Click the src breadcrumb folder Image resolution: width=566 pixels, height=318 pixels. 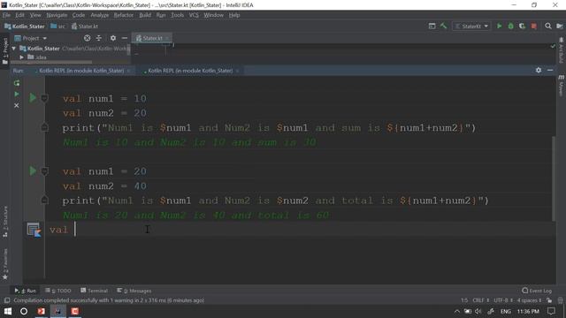[x=58, y=26]
